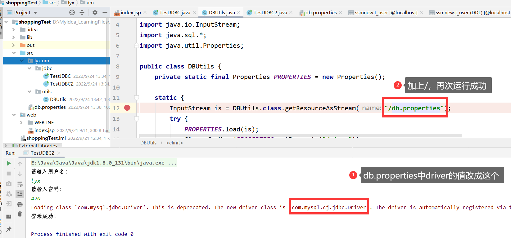The image size is (511, 238).
Task: Collapse the jdbc package
Action: [x=29, y=68]
